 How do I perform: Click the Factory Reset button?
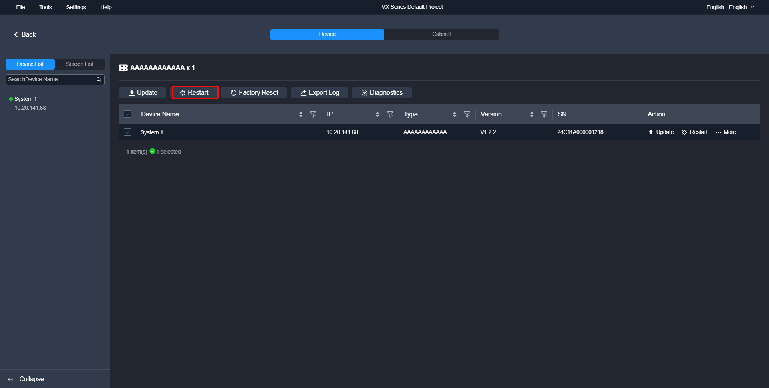254,92
